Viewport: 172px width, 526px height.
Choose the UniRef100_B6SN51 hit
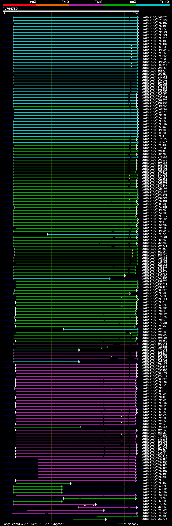click(x=154, y=166)
